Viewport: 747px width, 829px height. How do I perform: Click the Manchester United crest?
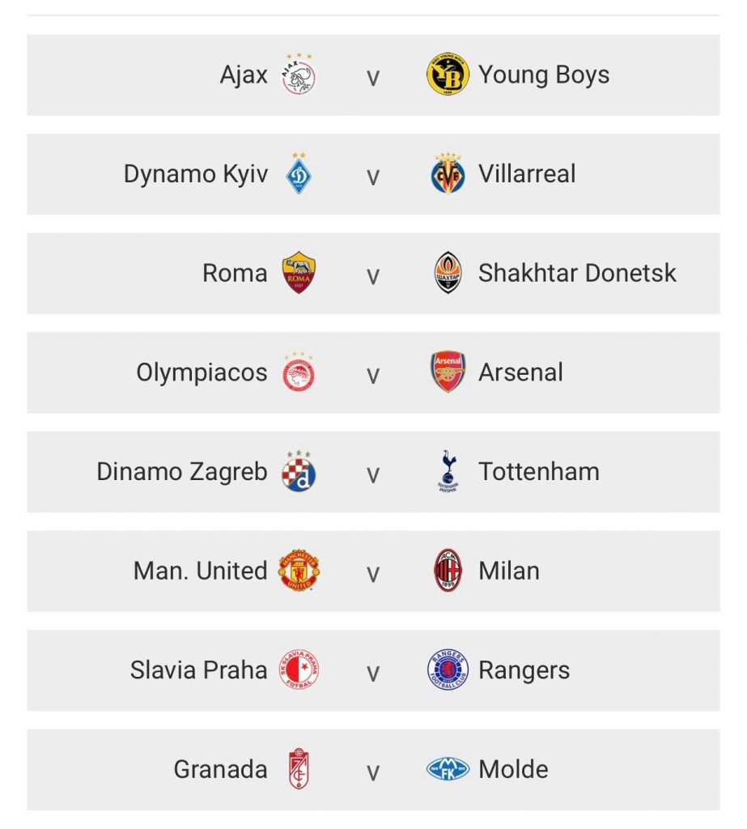click(x=299, y=571)
